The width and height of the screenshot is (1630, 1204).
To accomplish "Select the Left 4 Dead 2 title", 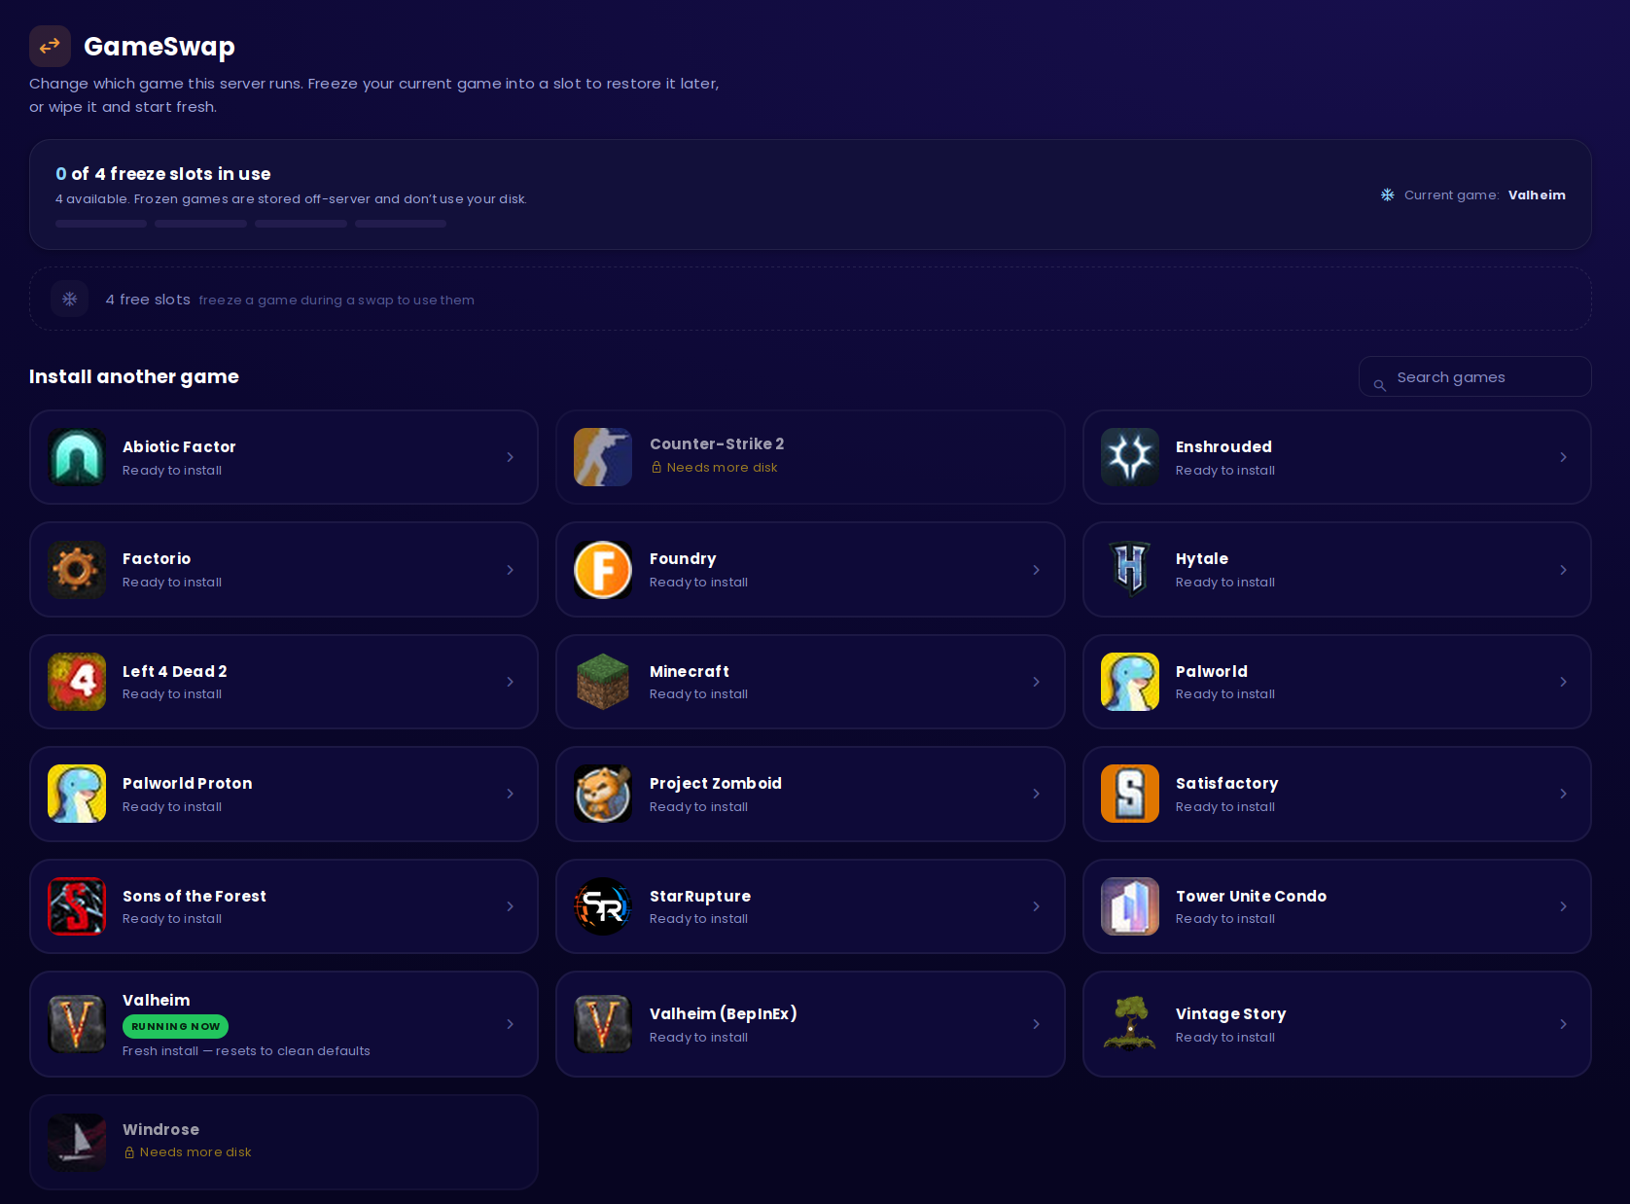I will pos(175,671).
